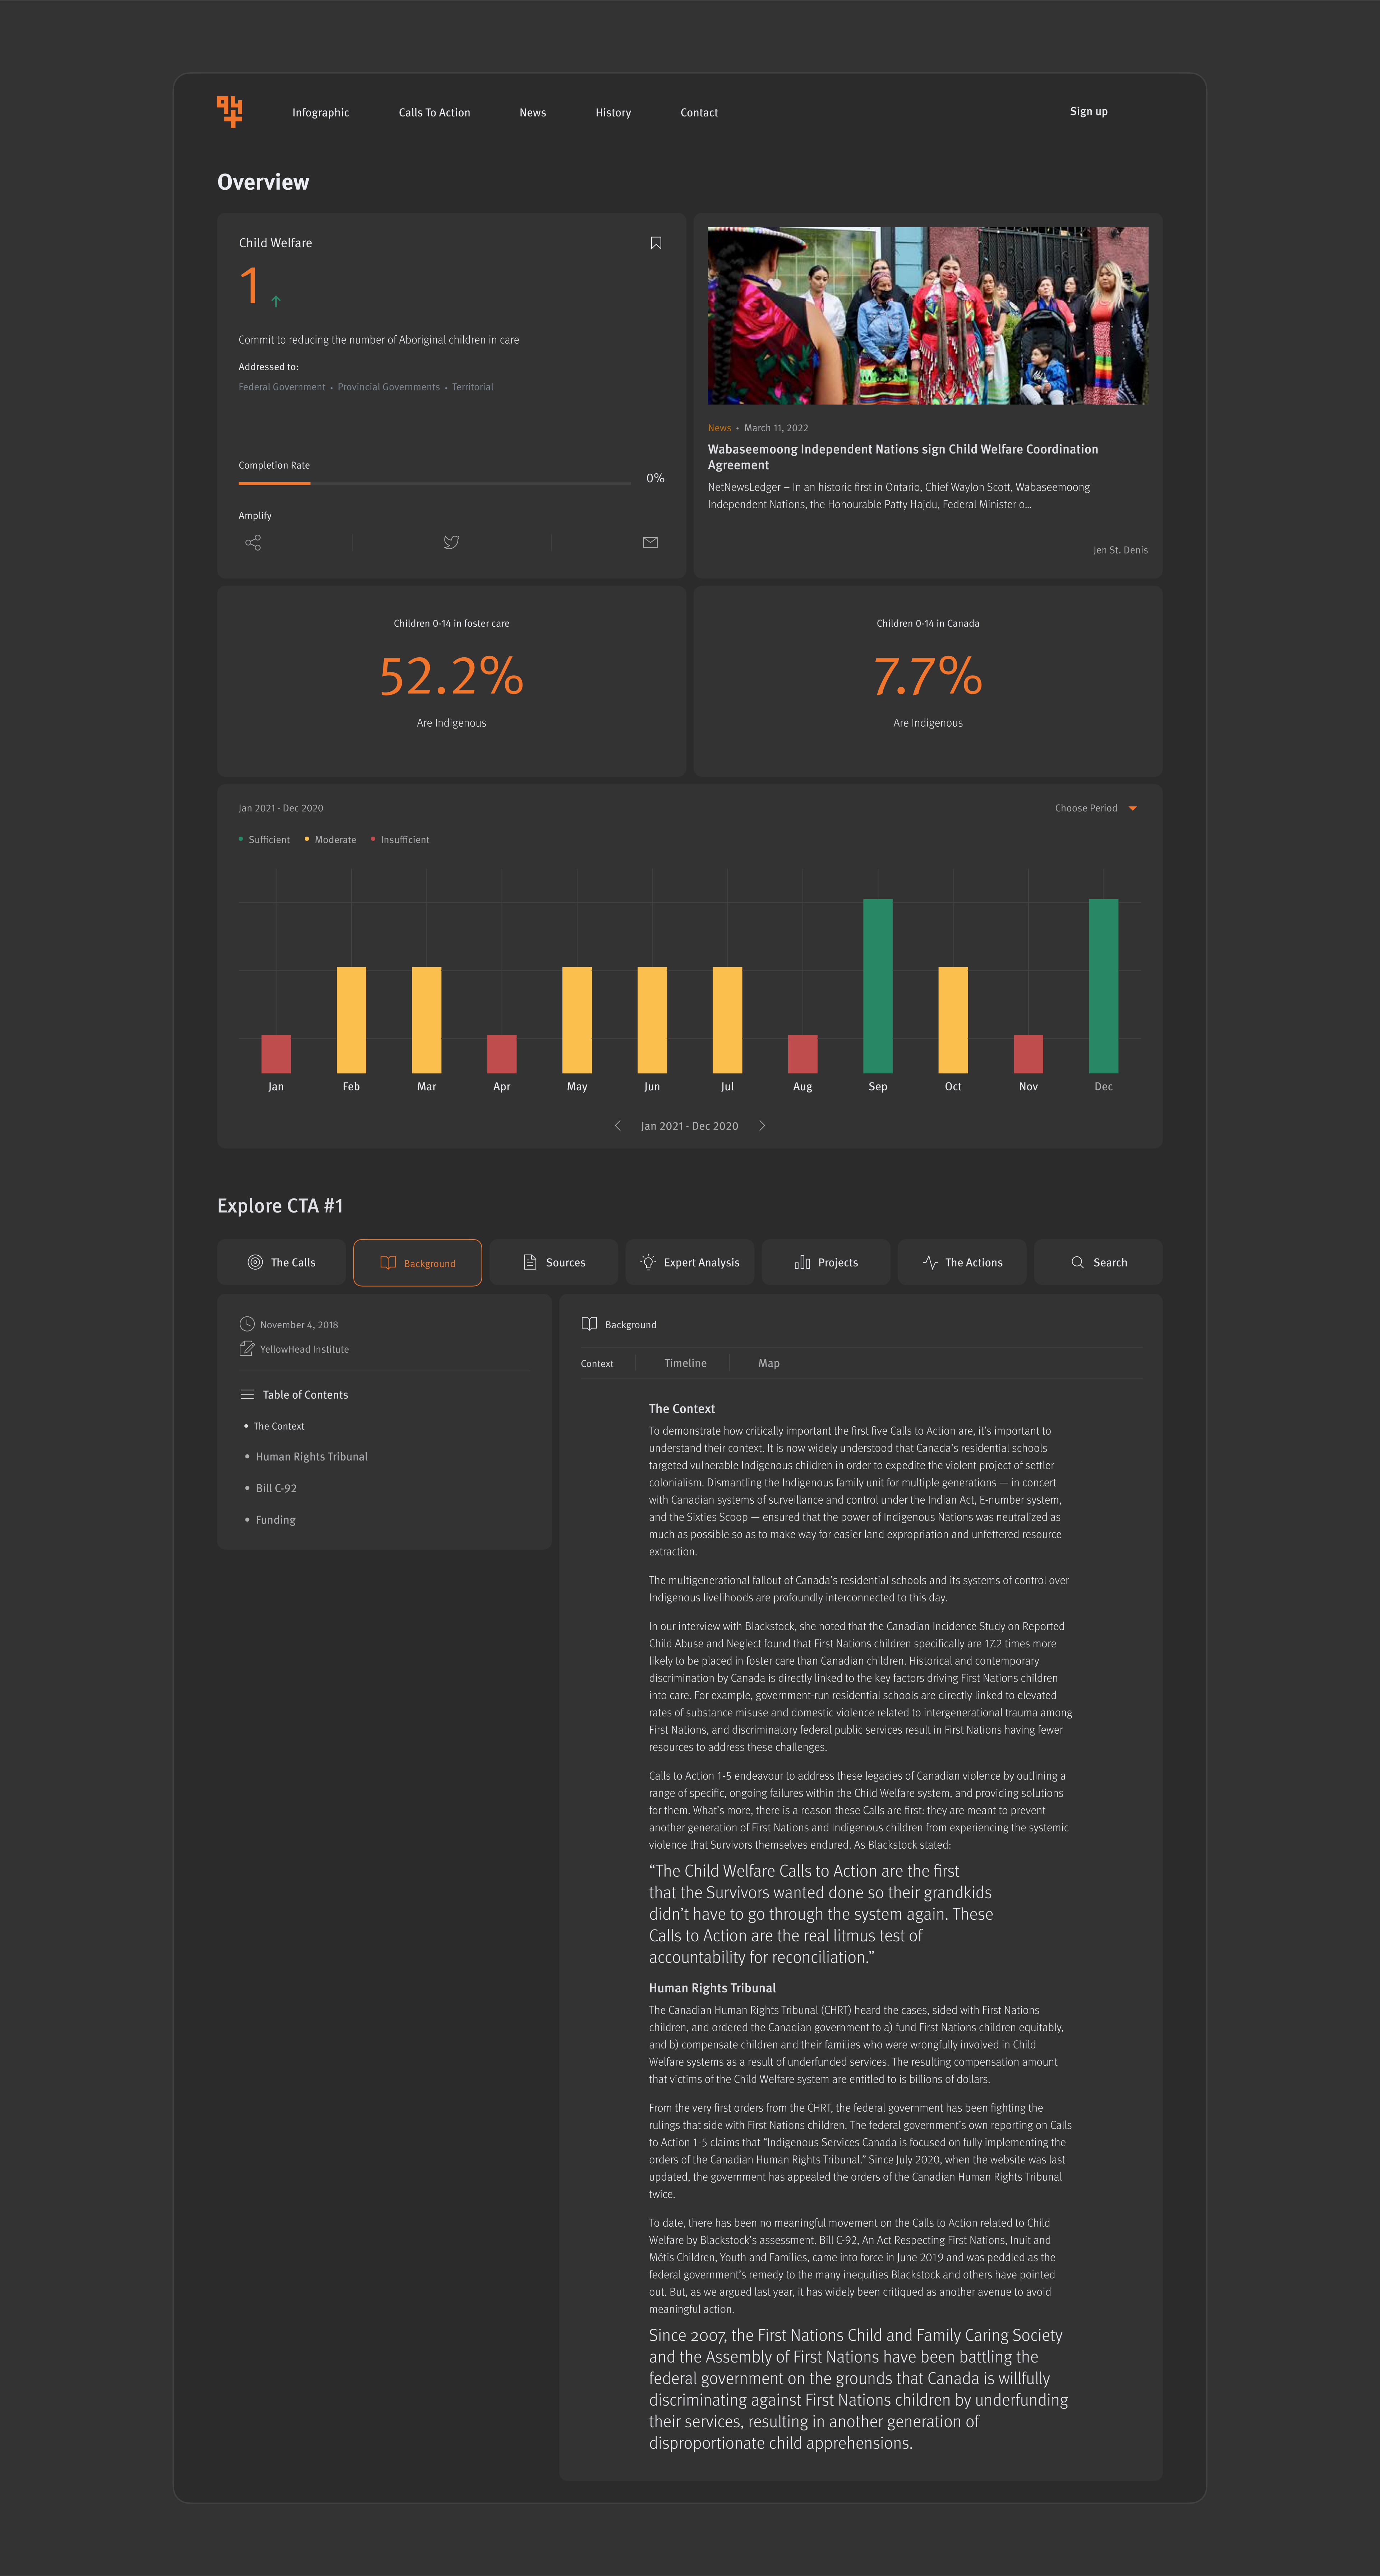Open Contact in the navigation
The image size is (1380, 2576).
[x=699, y=112]
